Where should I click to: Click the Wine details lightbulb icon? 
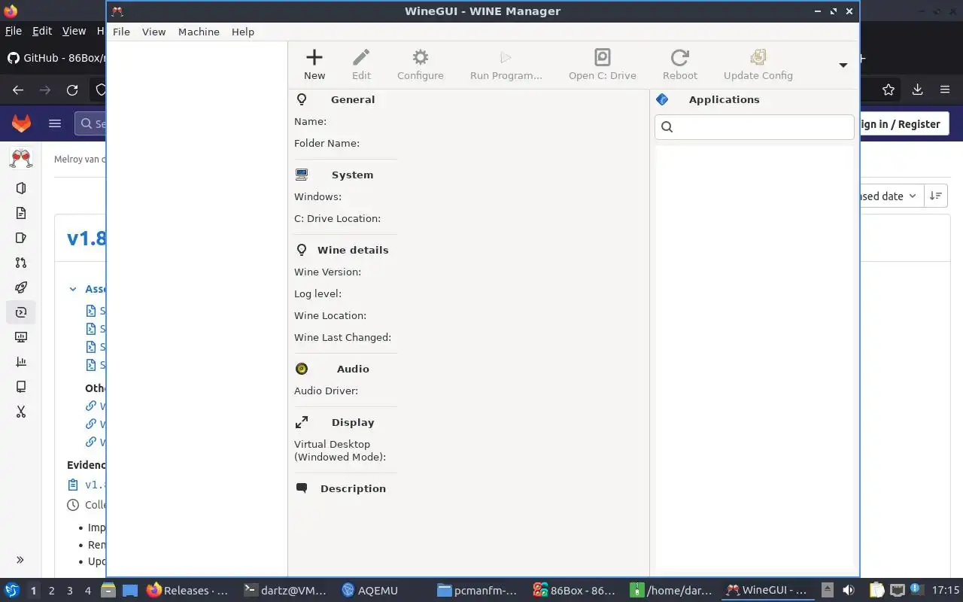tap(302, 250)
